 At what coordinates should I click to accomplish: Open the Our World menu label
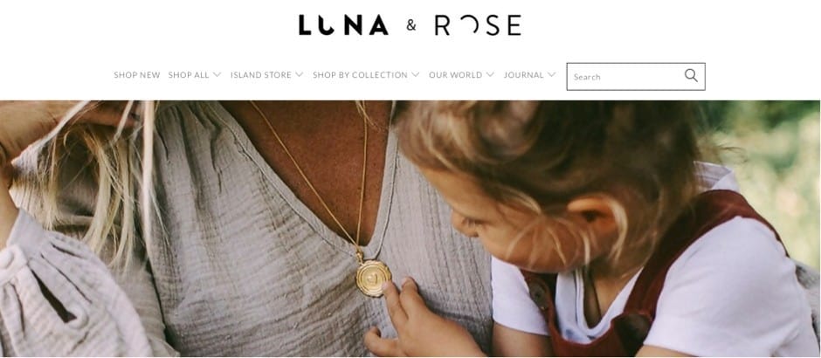[456, 75]
